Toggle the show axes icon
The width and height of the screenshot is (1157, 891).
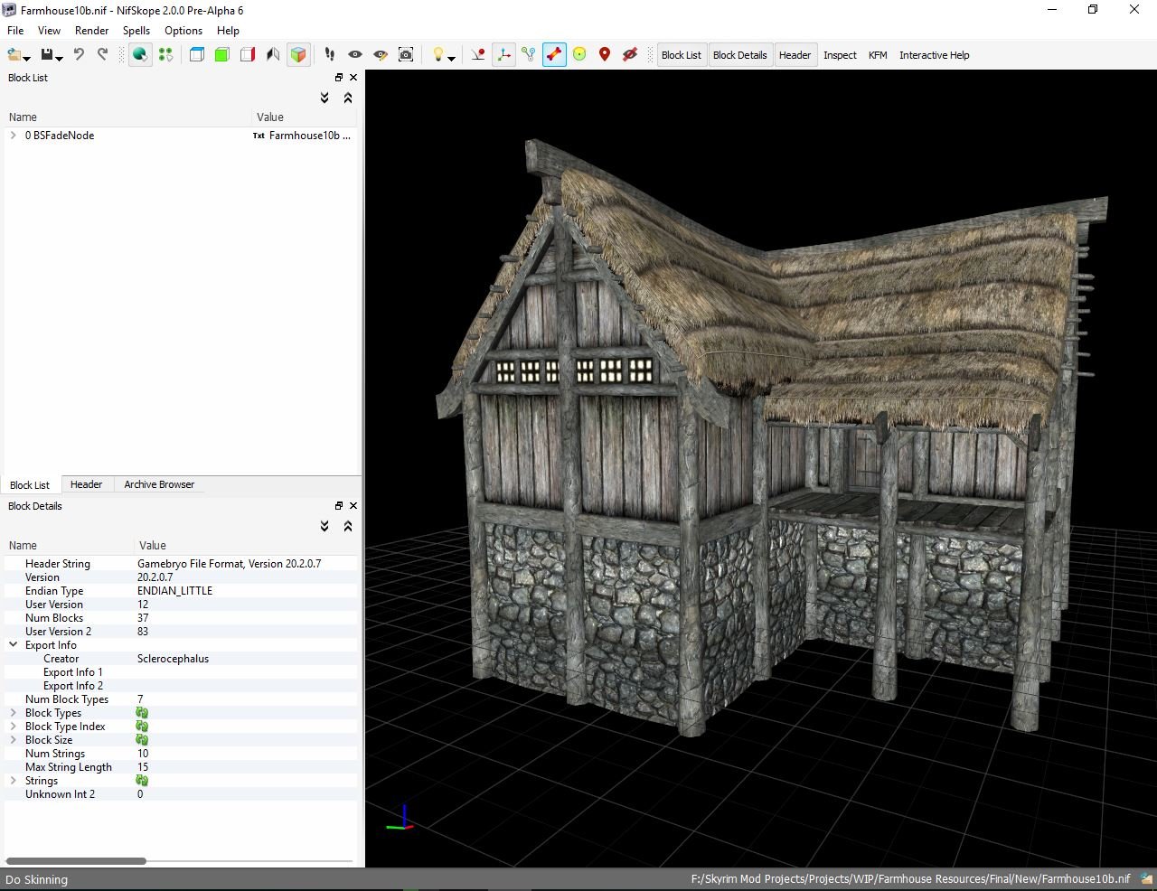pos(503,55)
